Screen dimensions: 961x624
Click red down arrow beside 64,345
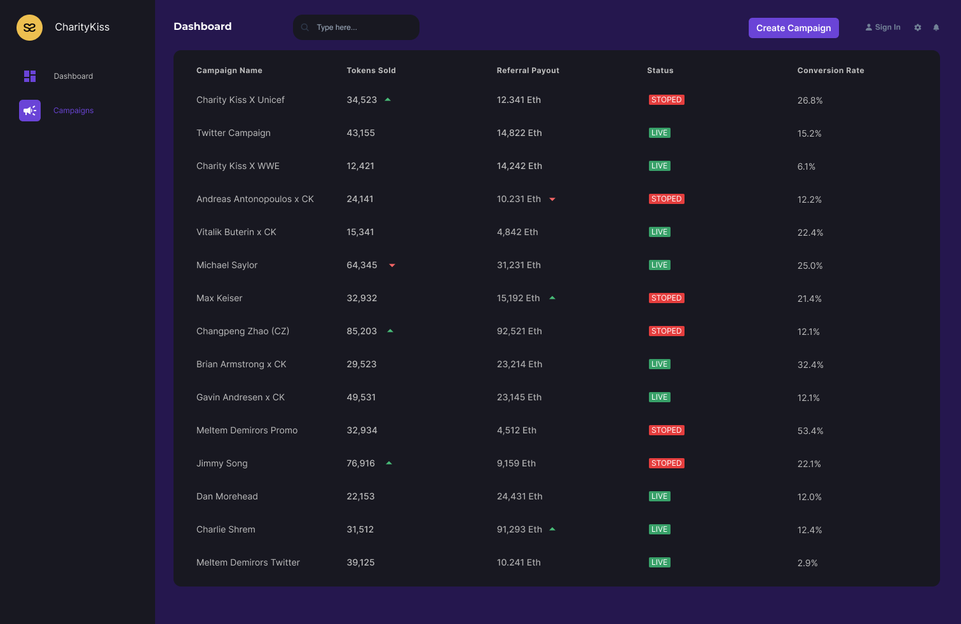click(392, 266)
